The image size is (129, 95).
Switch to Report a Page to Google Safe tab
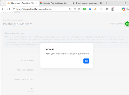point(55,3)
